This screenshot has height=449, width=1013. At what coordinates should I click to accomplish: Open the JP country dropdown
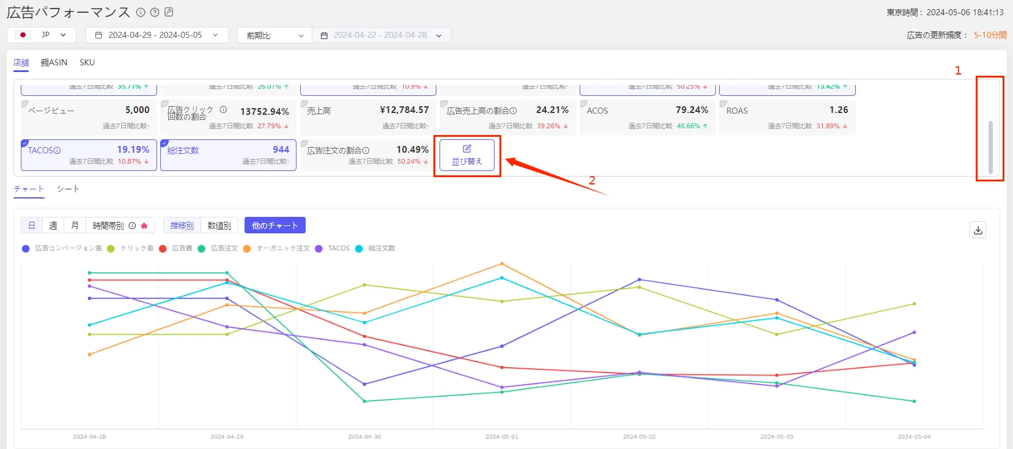tap(42, 35)
